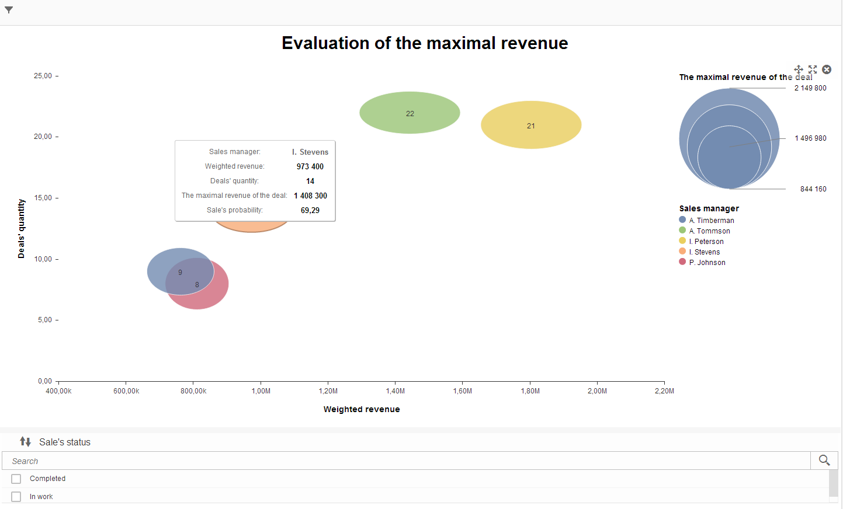Click the yellow bubble labeled 21

(531, 125)
